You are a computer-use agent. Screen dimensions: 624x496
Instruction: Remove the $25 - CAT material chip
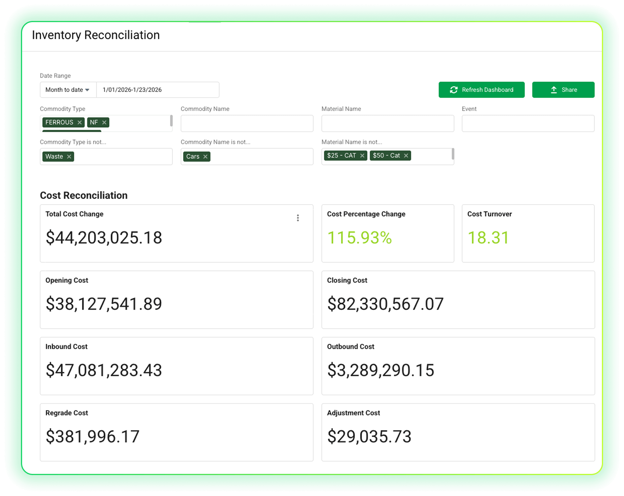[x=362, y=156]
